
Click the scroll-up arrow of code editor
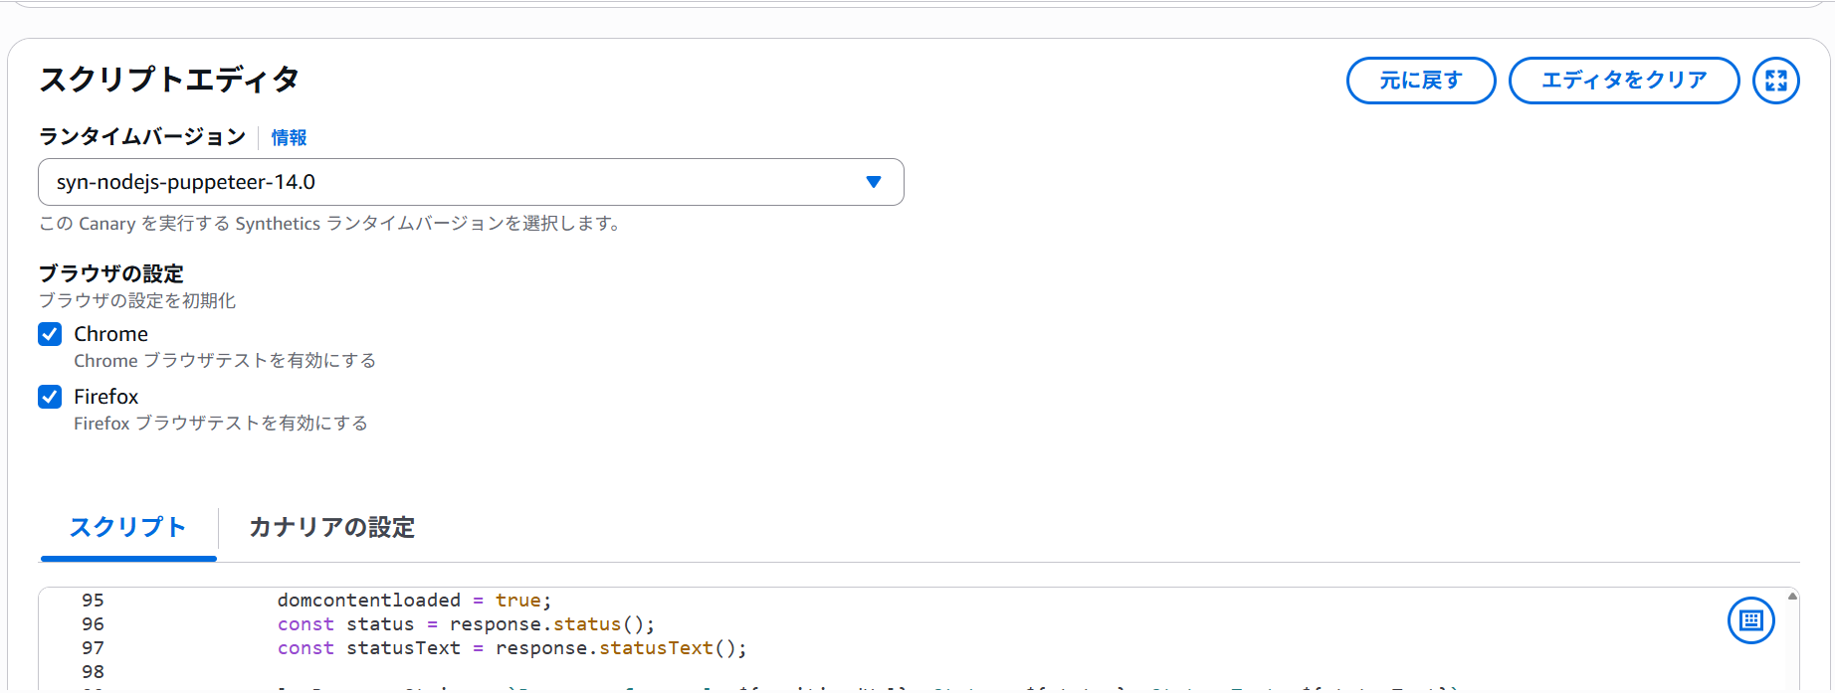(x=1792, y=597)
